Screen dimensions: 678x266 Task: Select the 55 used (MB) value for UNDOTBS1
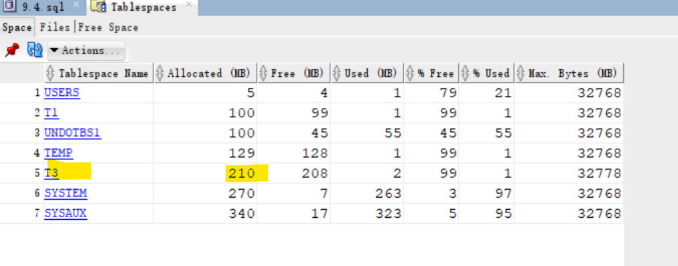click(393, 133)
